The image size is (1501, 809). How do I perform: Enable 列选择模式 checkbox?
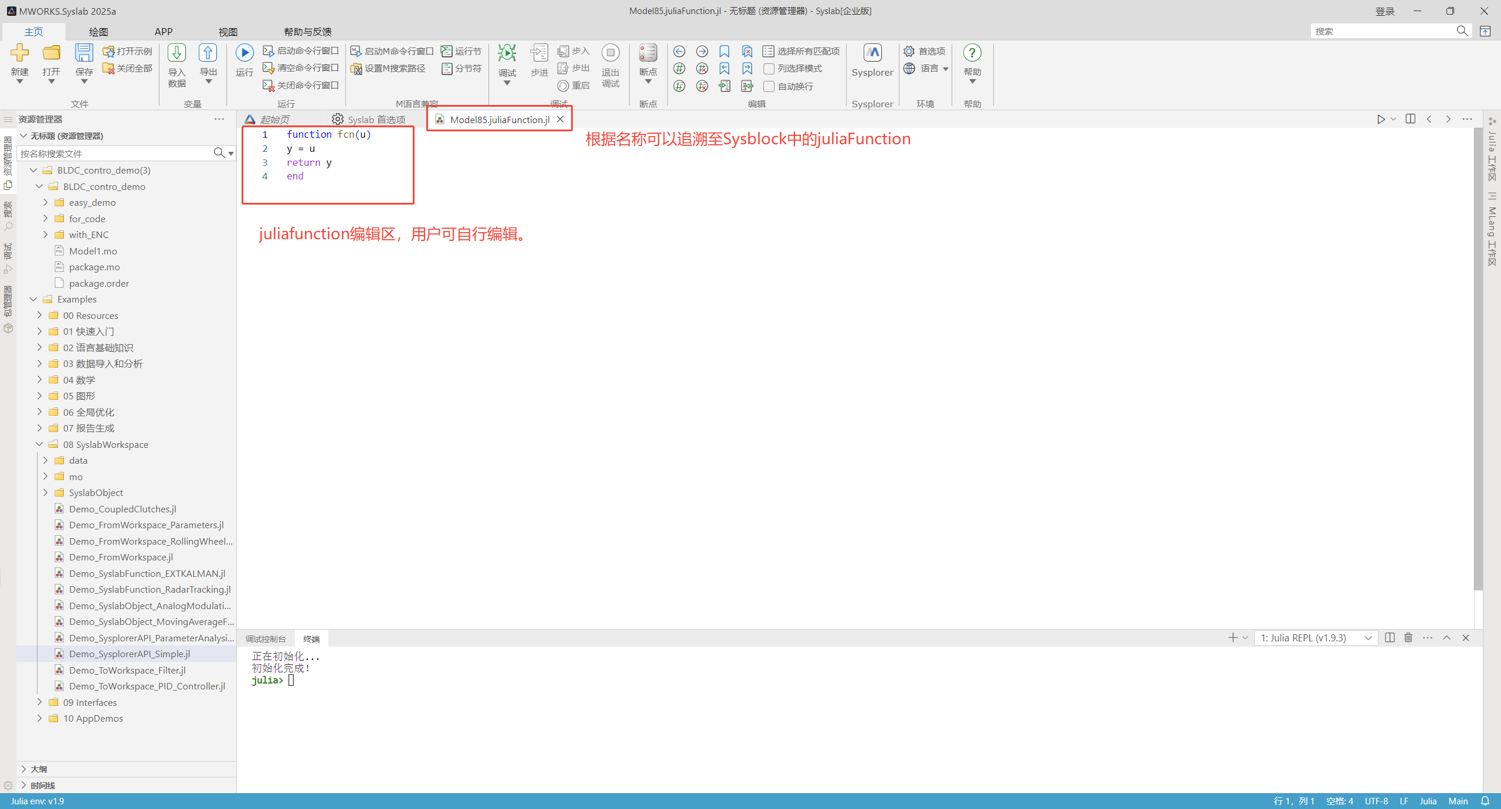coord(769,69)
